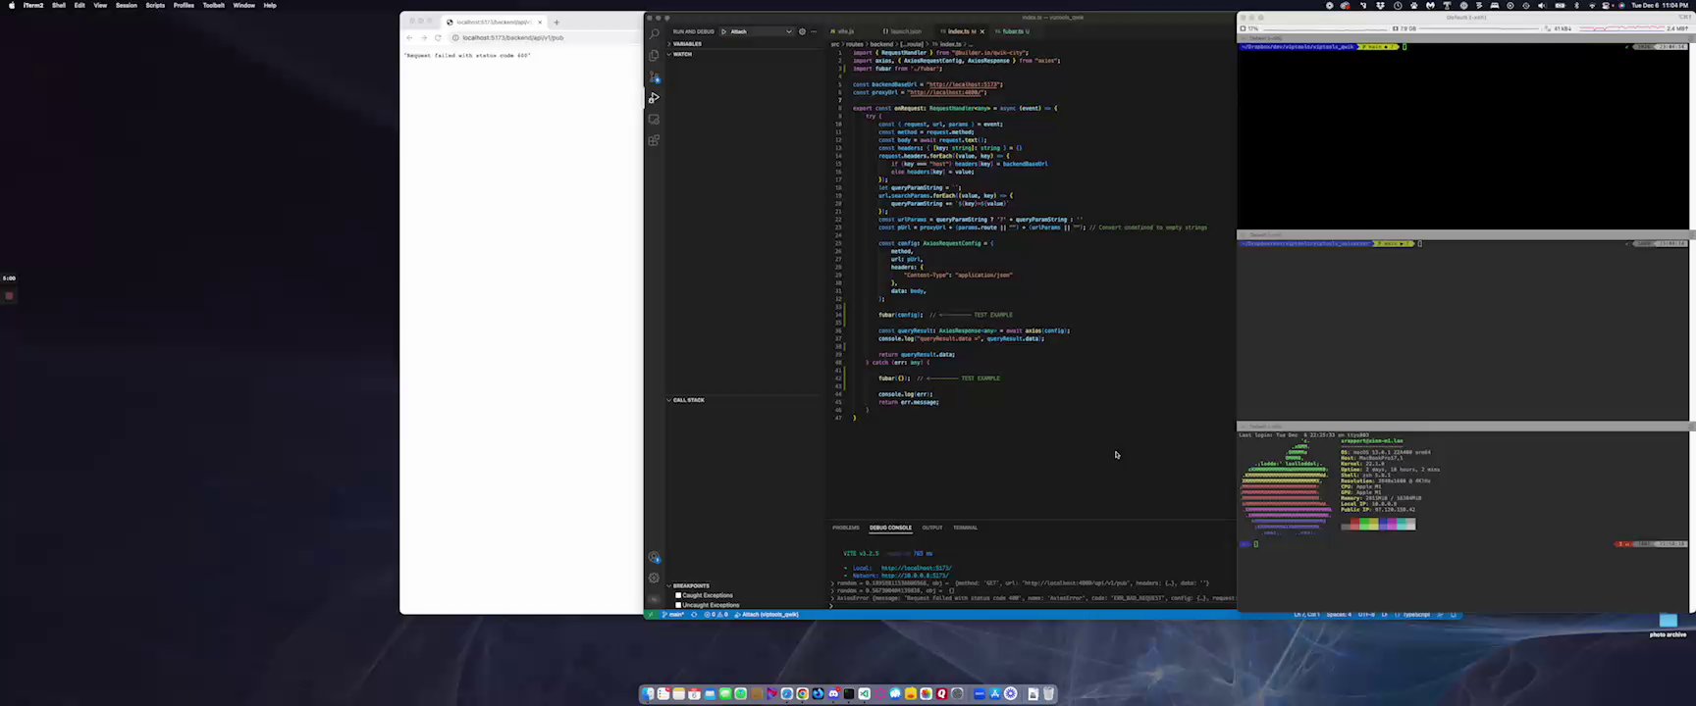1696x706 pixels.
Task: Toggle Uncaught Exceptions breakpoint checkbox
Action: click(x=678, y=605)
